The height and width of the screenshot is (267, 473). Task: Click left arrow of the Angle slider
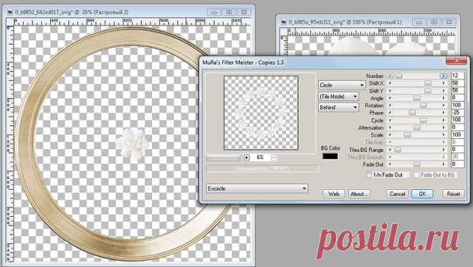pos(391,98)
